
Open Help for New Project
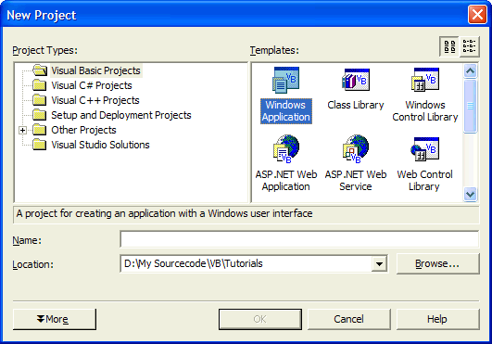437,319
